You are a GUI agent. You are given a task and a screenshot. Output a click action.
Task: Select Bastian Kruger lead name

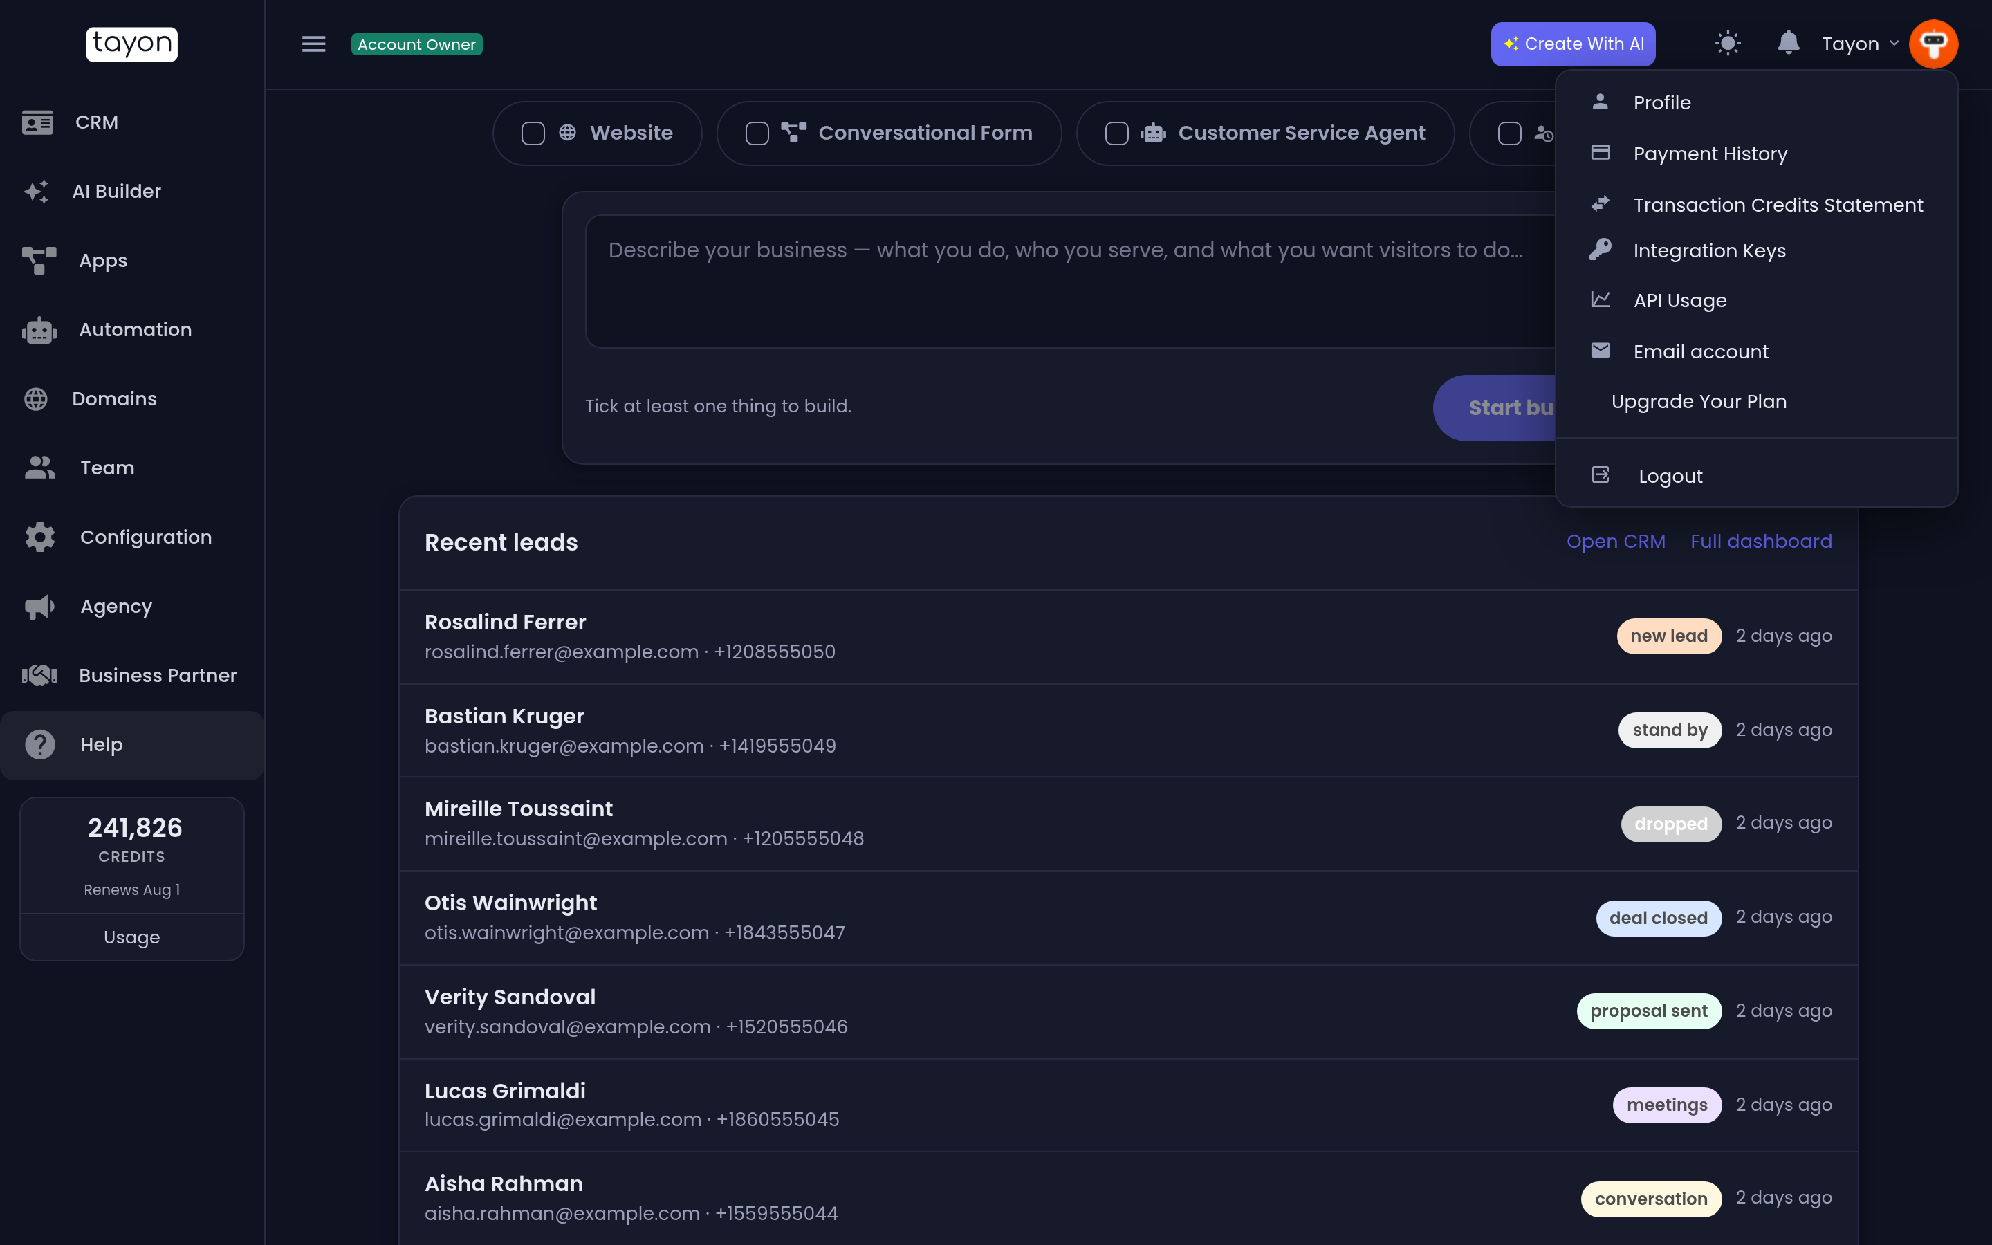[504, 716]
